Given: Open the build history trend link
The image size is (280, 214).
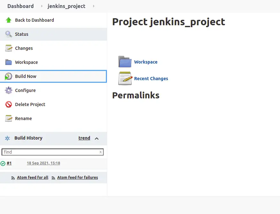Looking at the screenshot, I should pyautogui.click(x=84, y=138).
